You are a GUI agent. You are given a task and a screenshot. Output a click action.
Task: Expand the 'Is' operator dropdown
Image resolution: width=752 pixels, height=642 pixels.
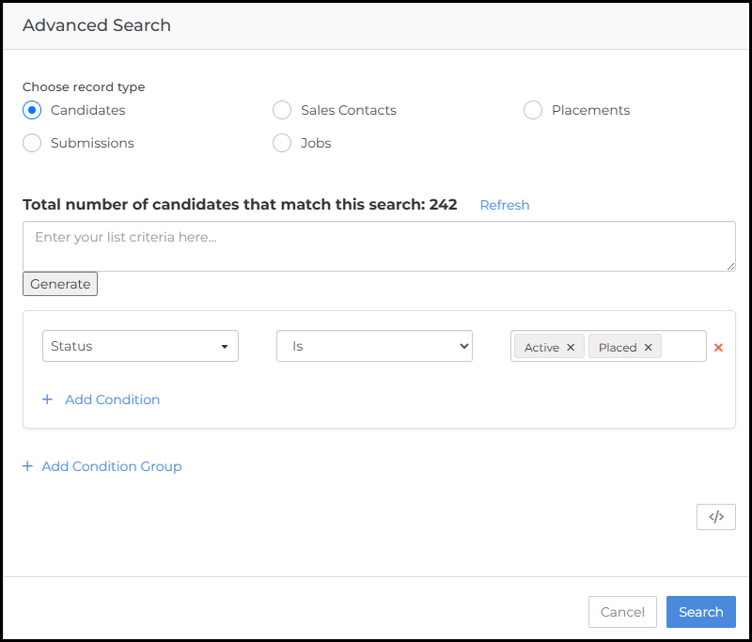tap(374, 346)
